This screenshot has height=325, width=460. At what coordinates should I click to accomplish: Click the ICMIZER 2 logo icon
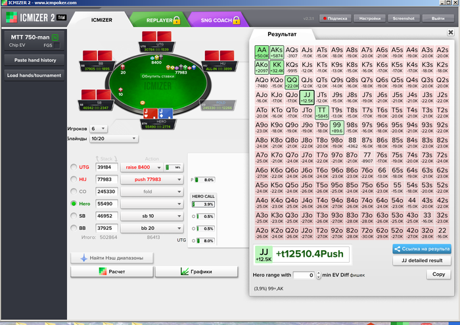11,18
